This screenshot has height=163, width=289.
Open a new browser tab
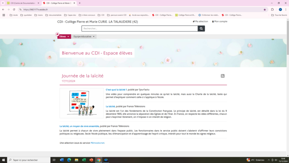(x=79, y=3)
